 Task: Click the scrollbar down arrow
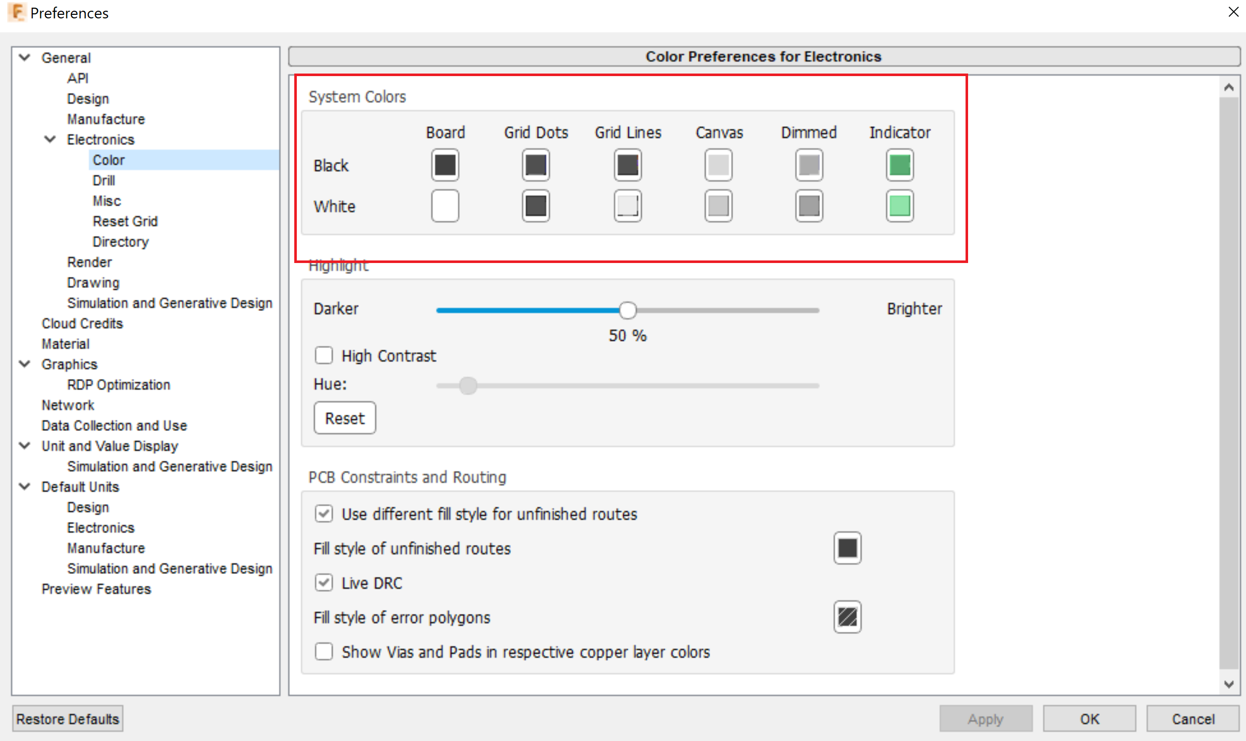(1229, 684)
